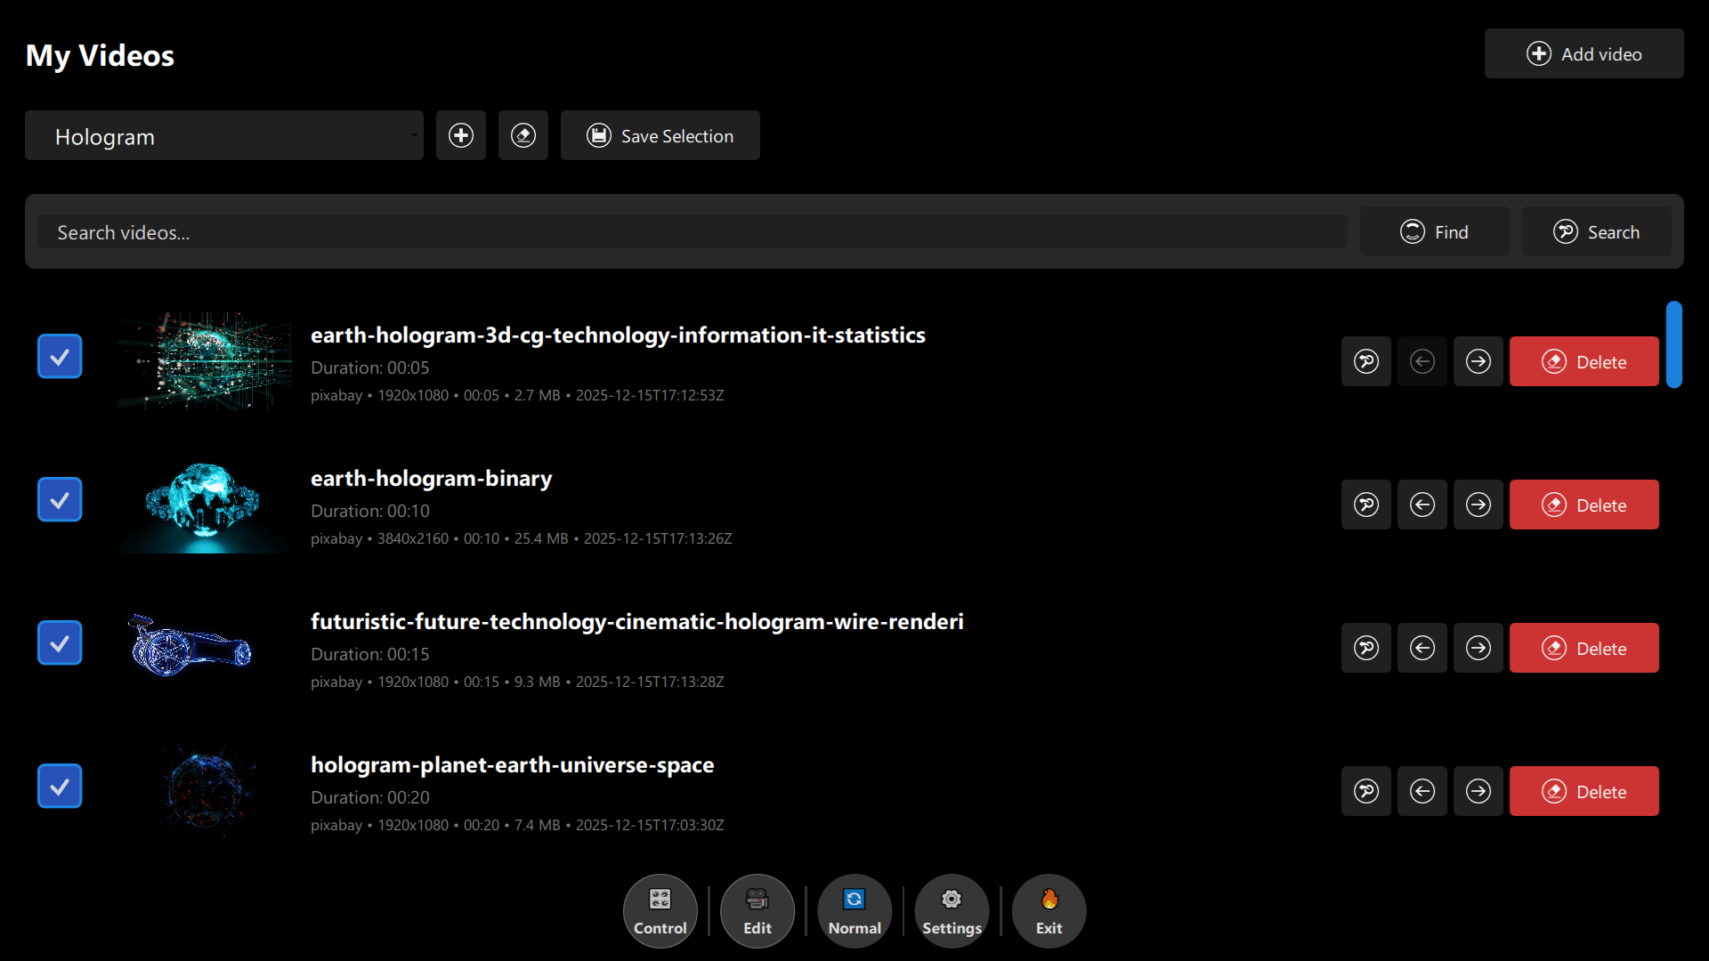Click the Search videos input field
Viewport: 1709px width, 961px height.
pyautogui.click(x=691, y=232)
